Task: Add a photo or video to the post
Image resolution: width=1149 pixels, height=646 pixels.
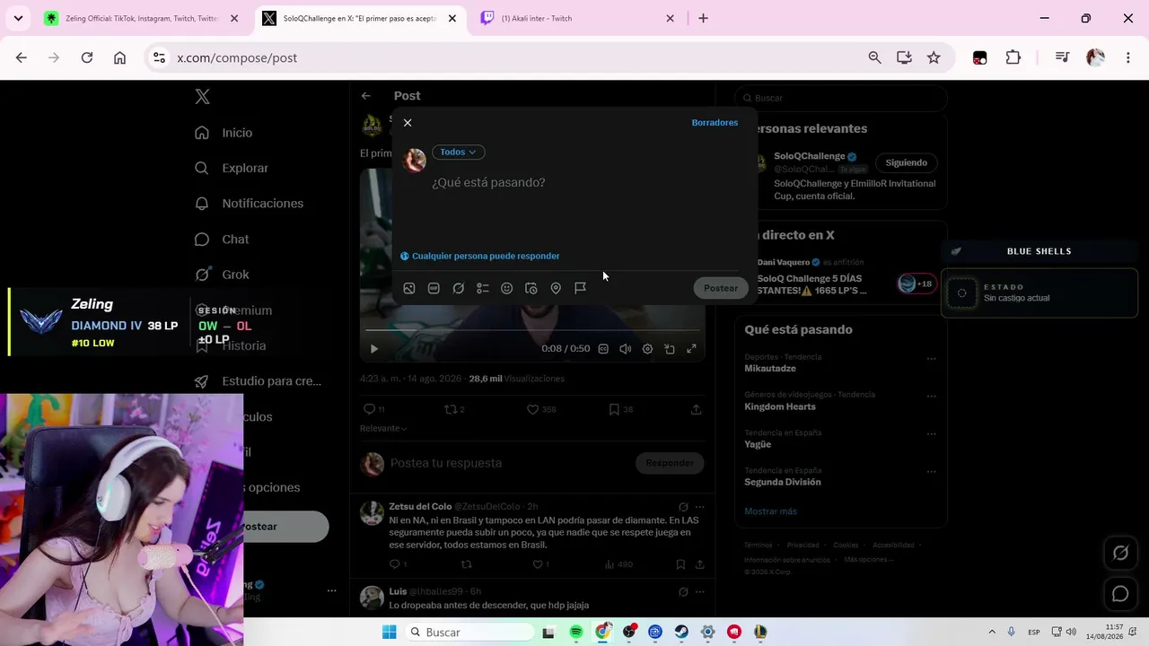Action: [409, 288]
